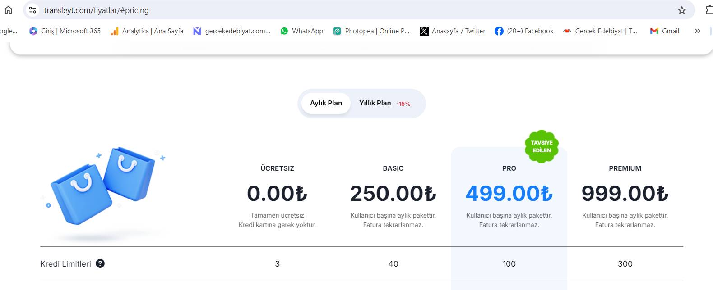Viewport: 713px width, 290px height.
Task: Open Gmail bookmark
Action: click(x=664, y=31)
